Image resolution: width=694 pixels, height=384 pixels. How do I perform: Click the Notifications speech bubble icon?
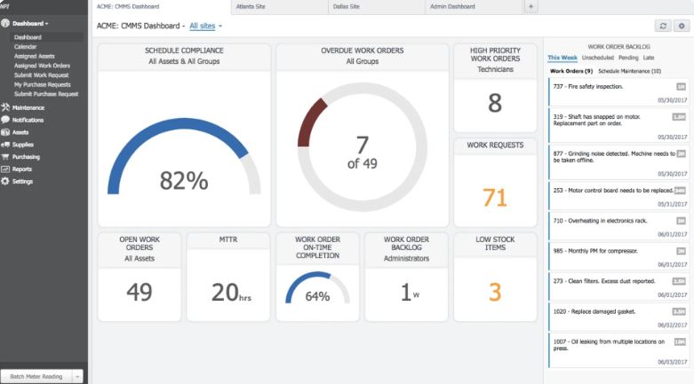click(x=5, y=120)
